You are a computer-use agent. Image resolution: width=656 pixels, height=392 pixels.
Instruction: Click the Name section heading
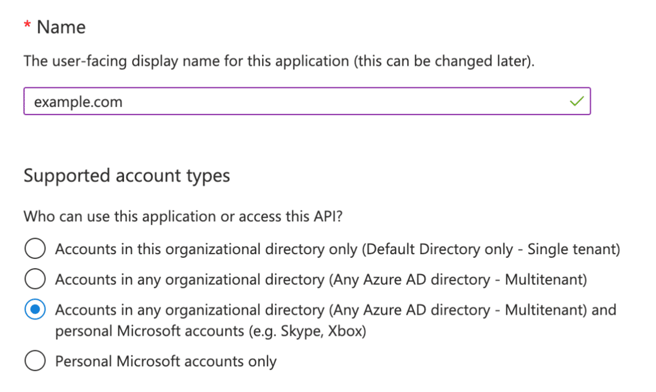click(x=61, y=27)
